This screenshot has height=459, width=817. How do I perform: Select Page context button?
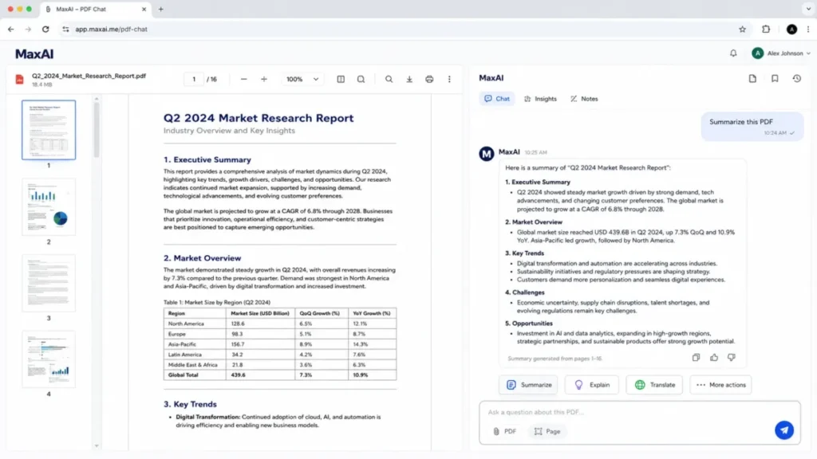tap(547, 431)
